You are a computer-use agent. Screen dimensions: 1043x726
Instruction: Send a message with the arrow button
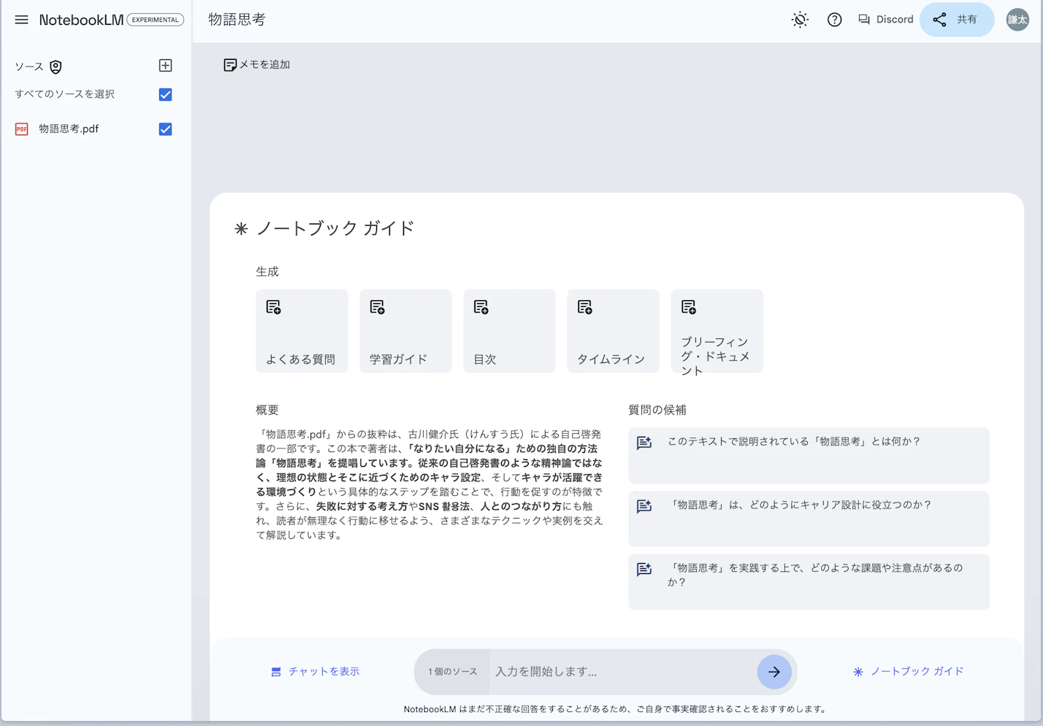click(773, 671)
